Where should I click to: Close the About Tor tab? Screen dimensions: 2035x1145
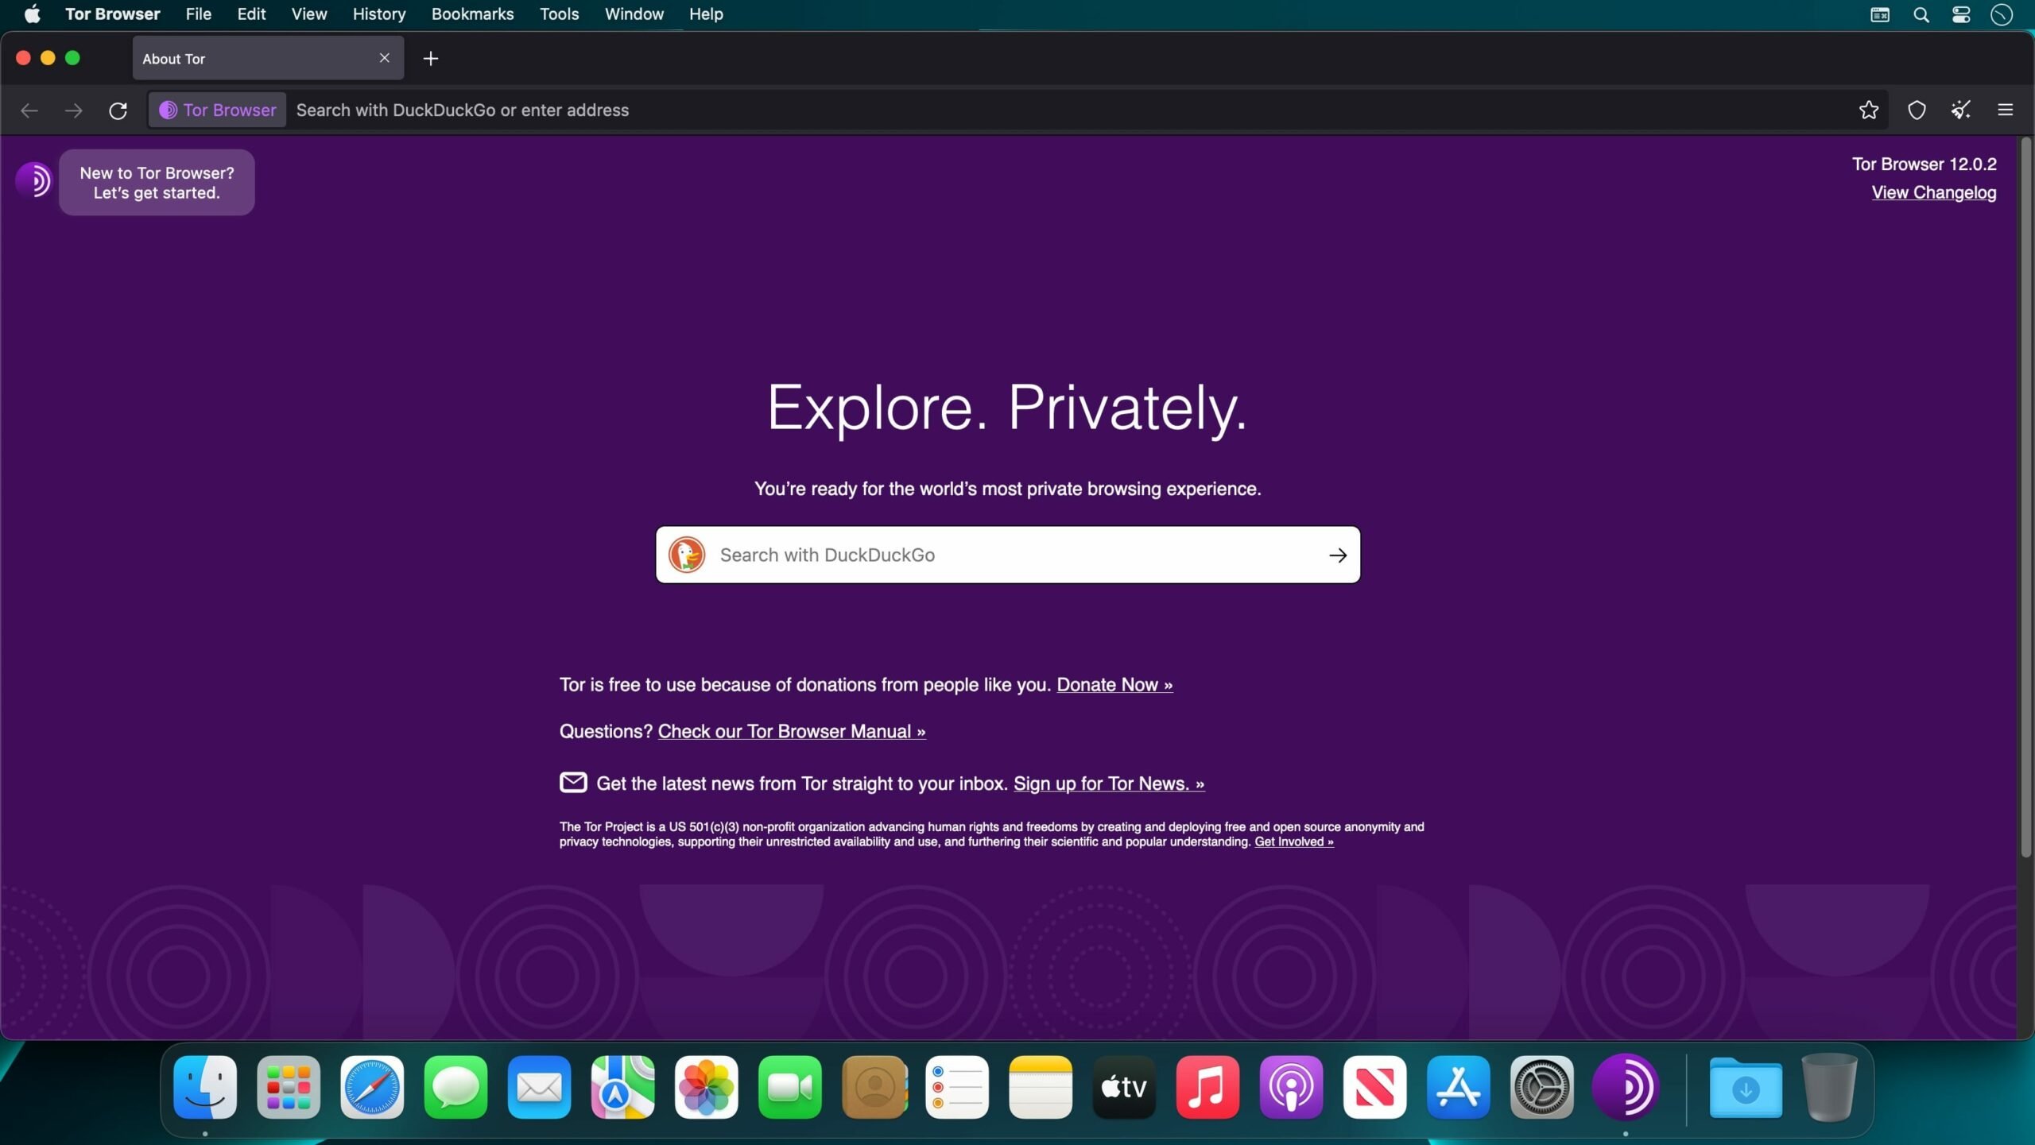pos(385,58)
